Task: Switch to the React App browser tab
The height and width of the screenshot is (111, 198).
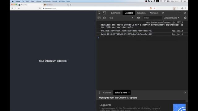Action: pos(30,5)
